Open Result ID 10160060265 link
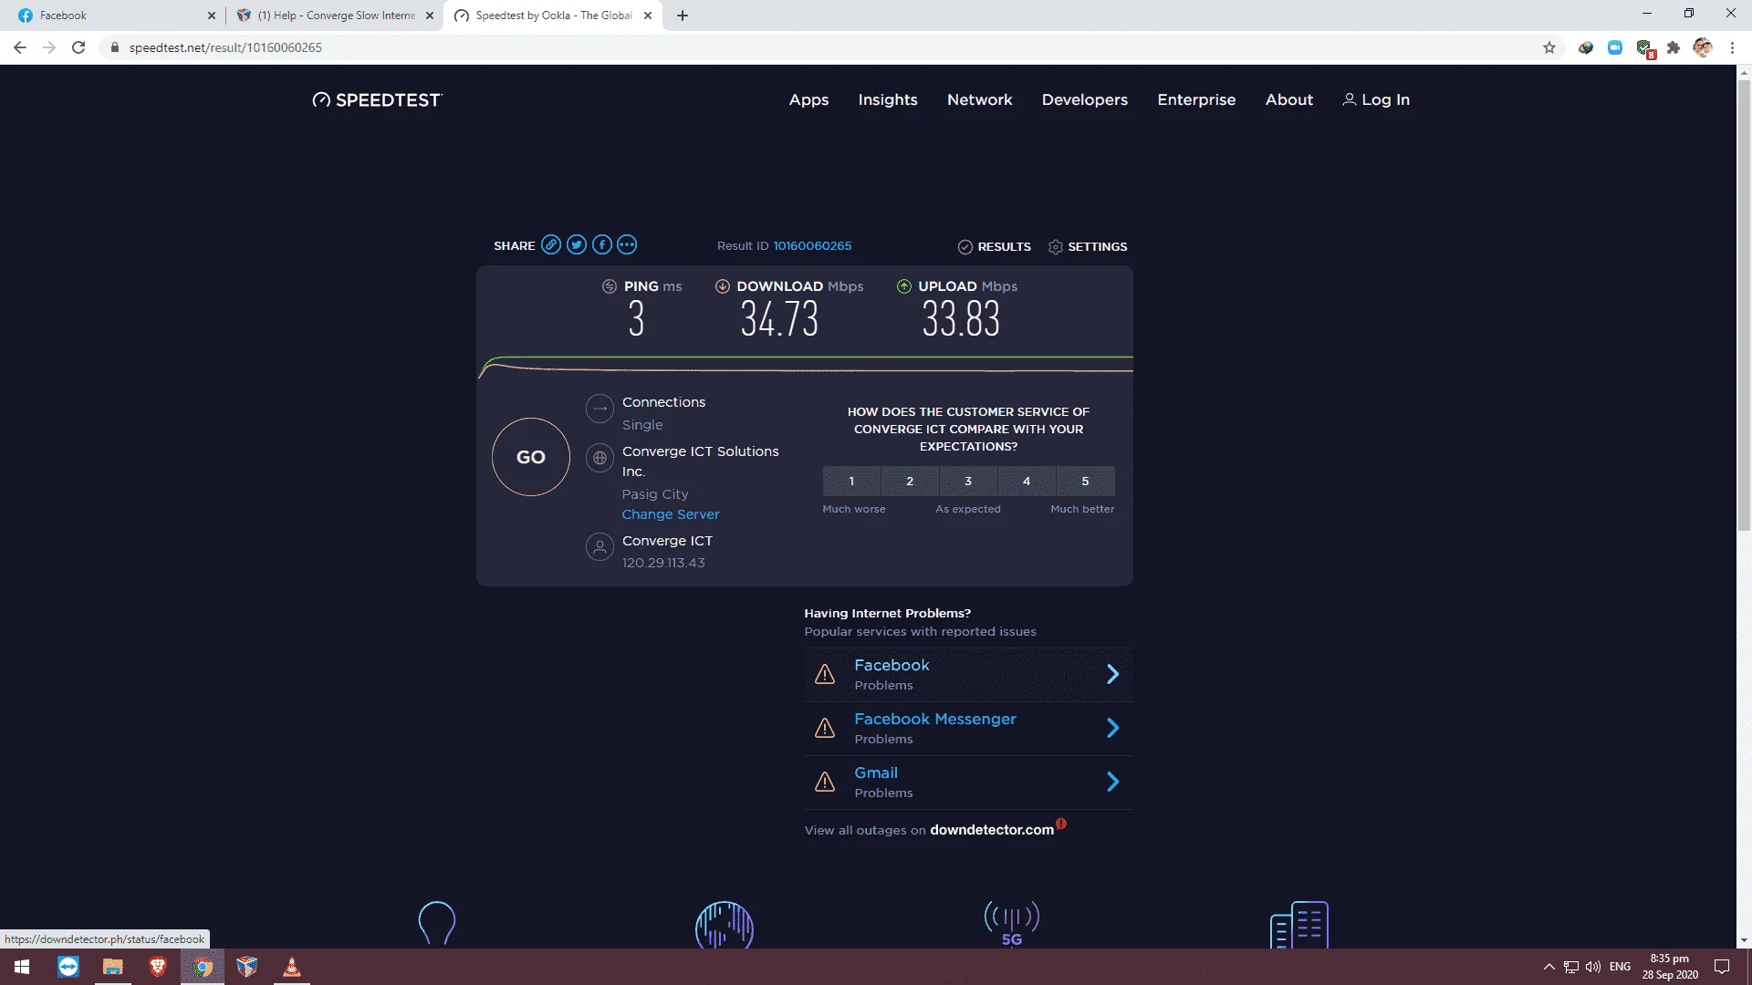 [x=812, y=245]
